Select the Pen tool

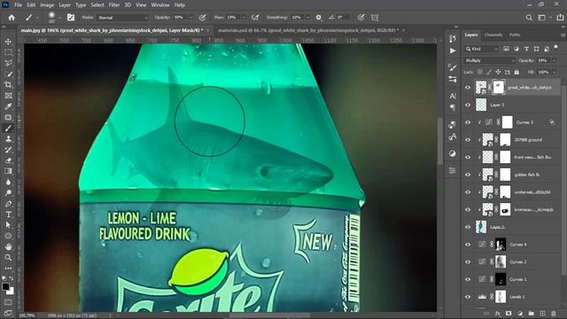(x=8, y=204)
